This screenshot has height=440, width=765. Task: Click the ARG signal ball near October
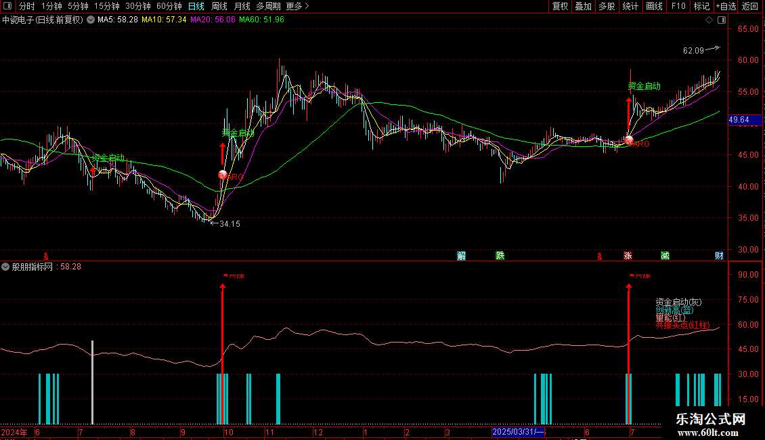tap(223, 175)
